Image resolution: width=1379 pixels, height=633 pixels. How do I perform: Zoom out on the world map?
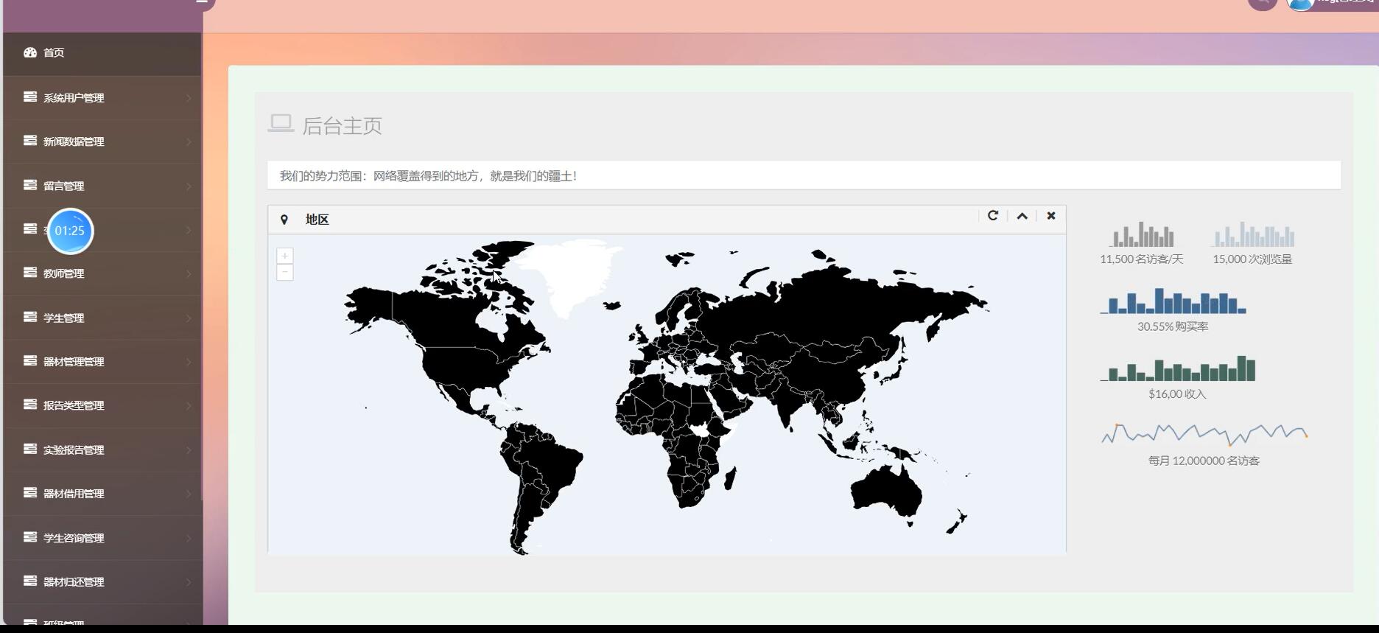tap(285, 273)
